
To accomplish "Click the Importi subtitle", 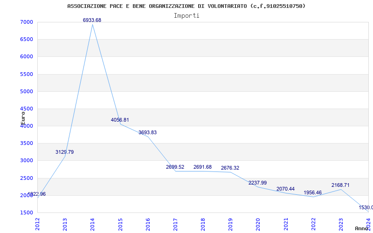I will pos(186,16).
